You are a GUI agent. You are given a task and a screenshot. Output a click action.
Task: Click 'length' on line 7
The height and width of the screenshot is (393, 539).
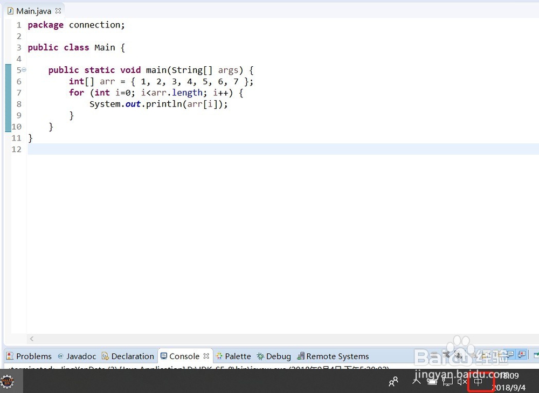click(187, 93)
